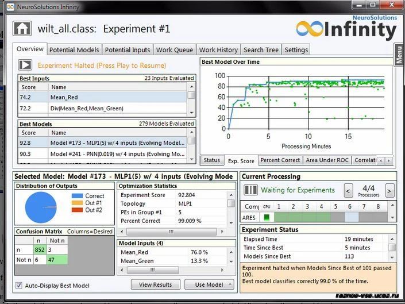Image resolution: width=405 pixels, height=304 pixels.
Task: Pause current processing with the pause button
Action: 250,190
